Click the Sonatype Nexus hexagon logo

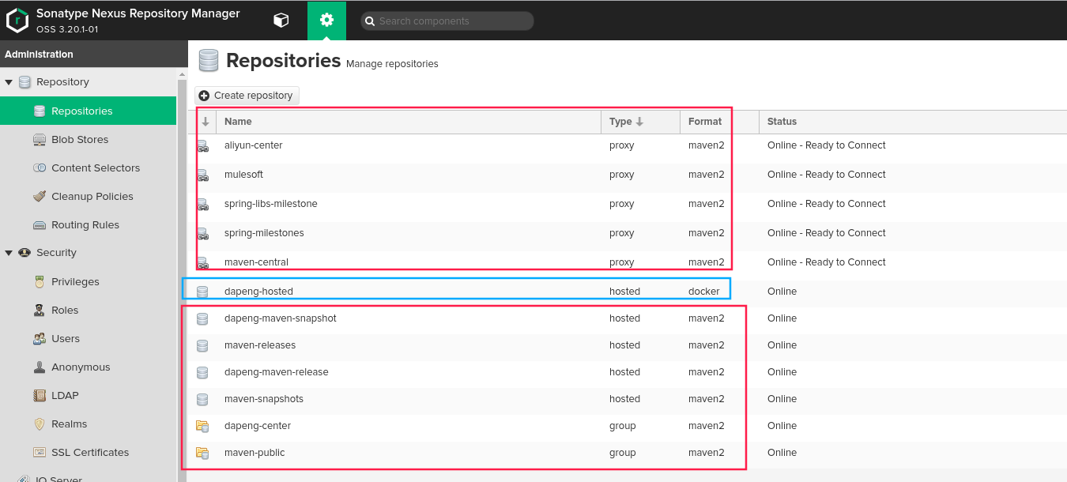pyautogui.click(x=17, y=21)
